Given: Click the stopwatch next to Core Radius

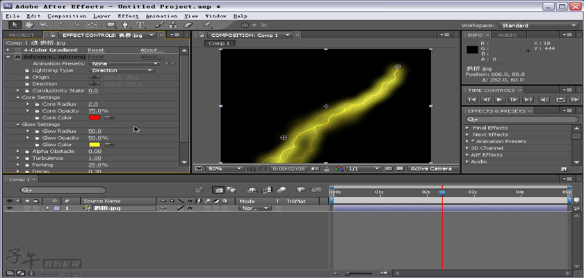Looking at the screenshot, I should pos(38,104).
